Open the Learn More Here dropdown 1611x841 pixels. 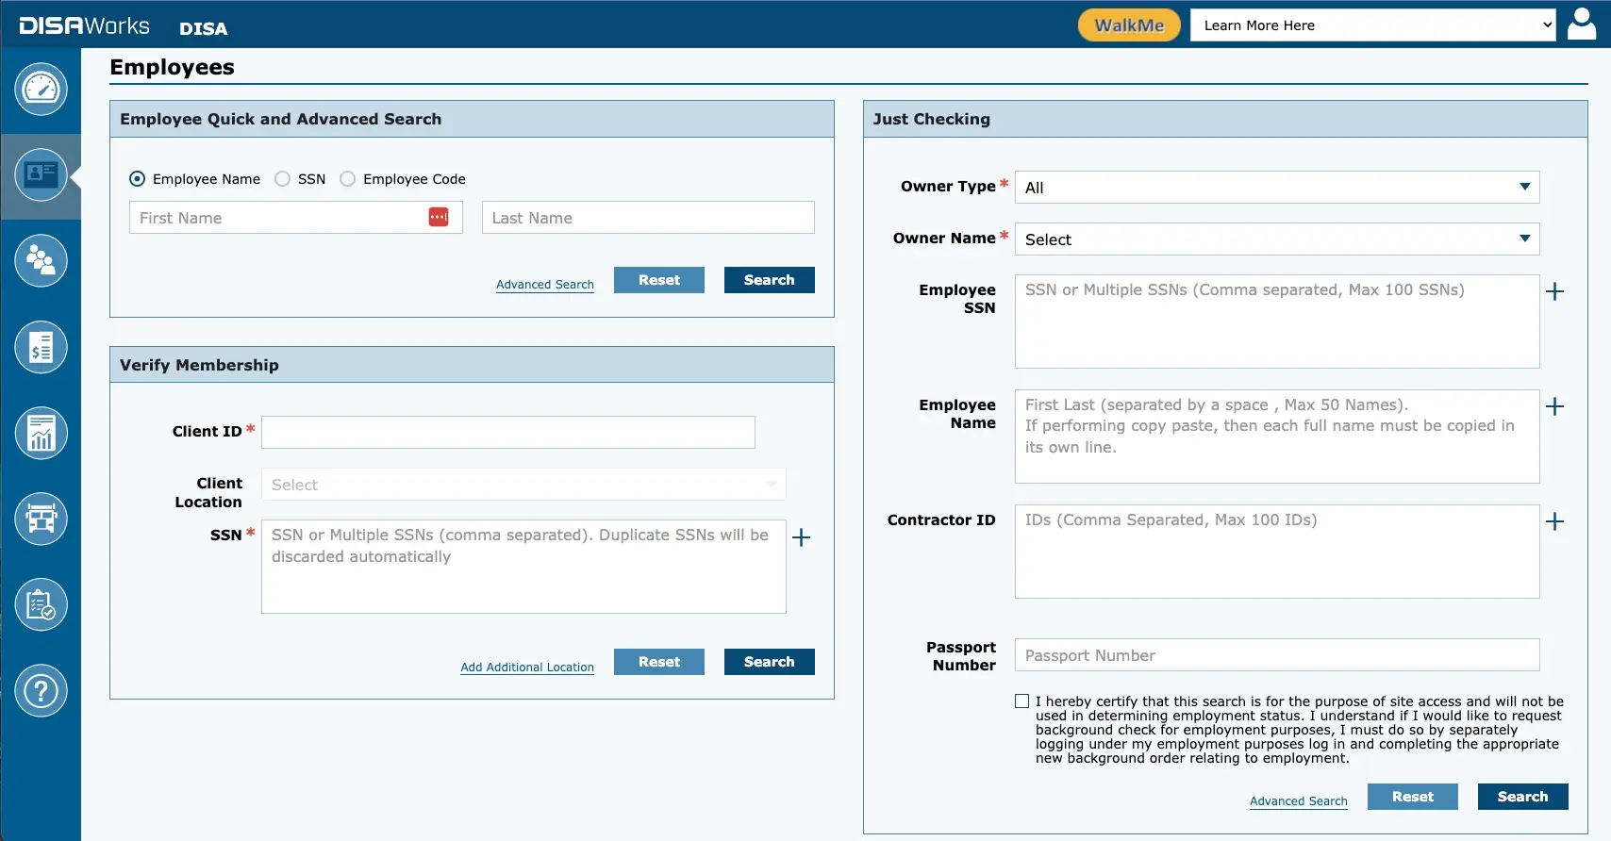pos(1372,25)
